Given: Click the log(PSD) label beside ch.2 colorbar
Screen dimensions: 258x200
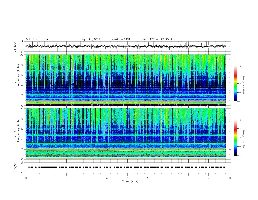Looking at the screenshot, I should pyautogui.click(x=244, y=139).
